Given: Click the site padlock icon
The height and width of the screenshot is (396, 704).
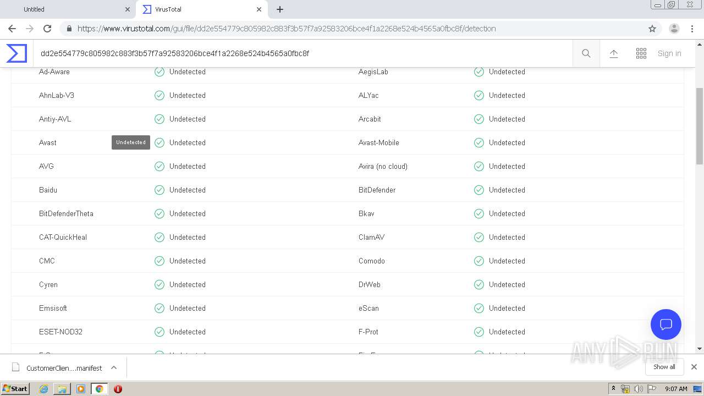Looking at the screenshot, I should click(69, 29).
